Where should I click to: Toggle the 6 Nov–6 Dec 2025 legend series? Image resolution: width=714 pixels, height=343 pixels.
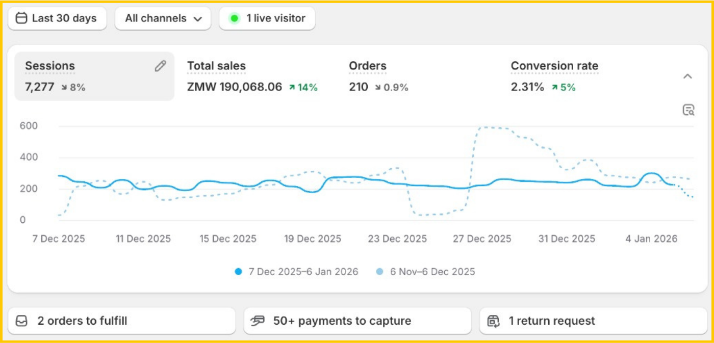coord(426,272)
